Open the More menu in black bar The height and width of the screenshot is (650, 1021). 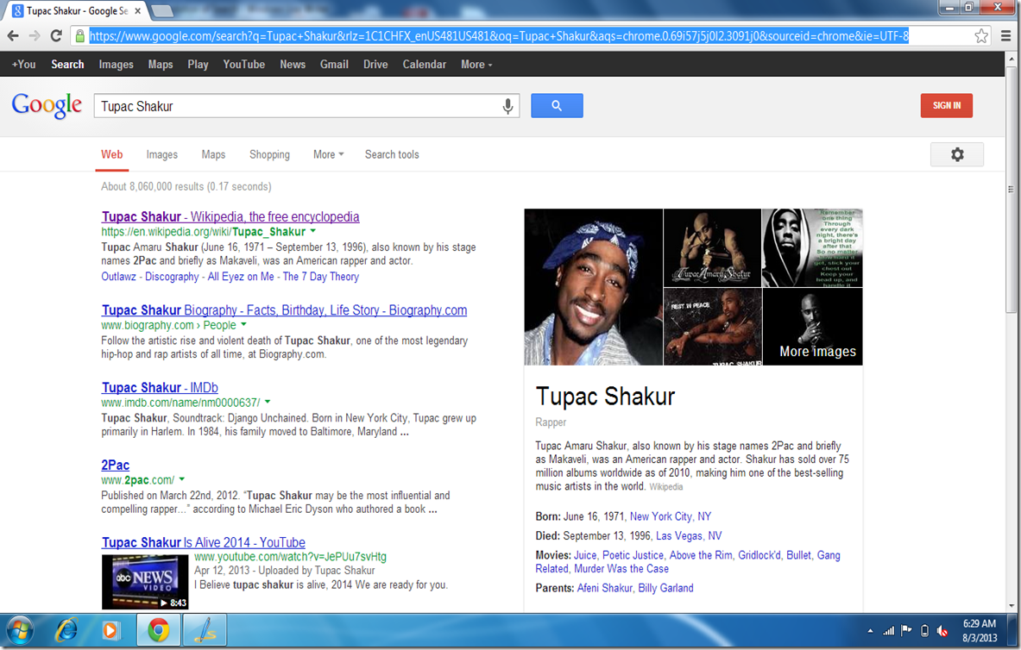[x=476, y=65]
